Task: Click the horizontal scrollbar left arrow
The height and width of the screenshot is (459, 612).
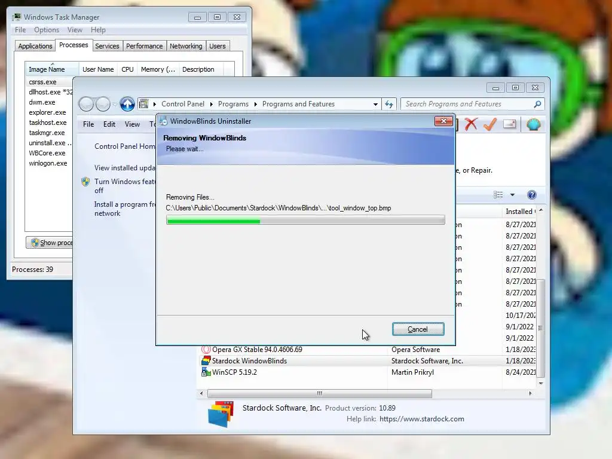Action: click(x=201, y=393)
